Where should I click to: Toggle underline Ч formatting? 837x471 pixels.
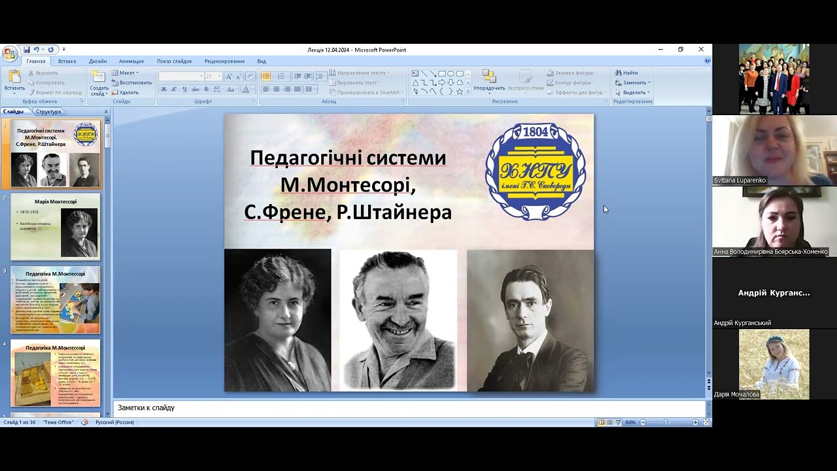[x=184, y=89]
